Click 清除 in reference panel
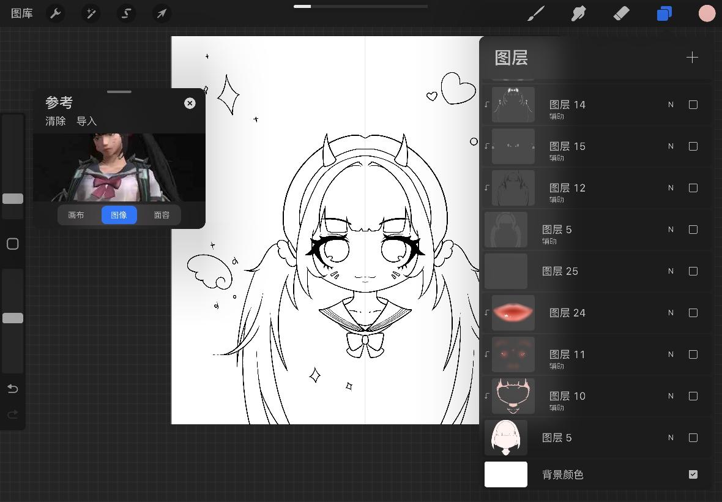This screenshot has width=722, height=502. point(55,121)
